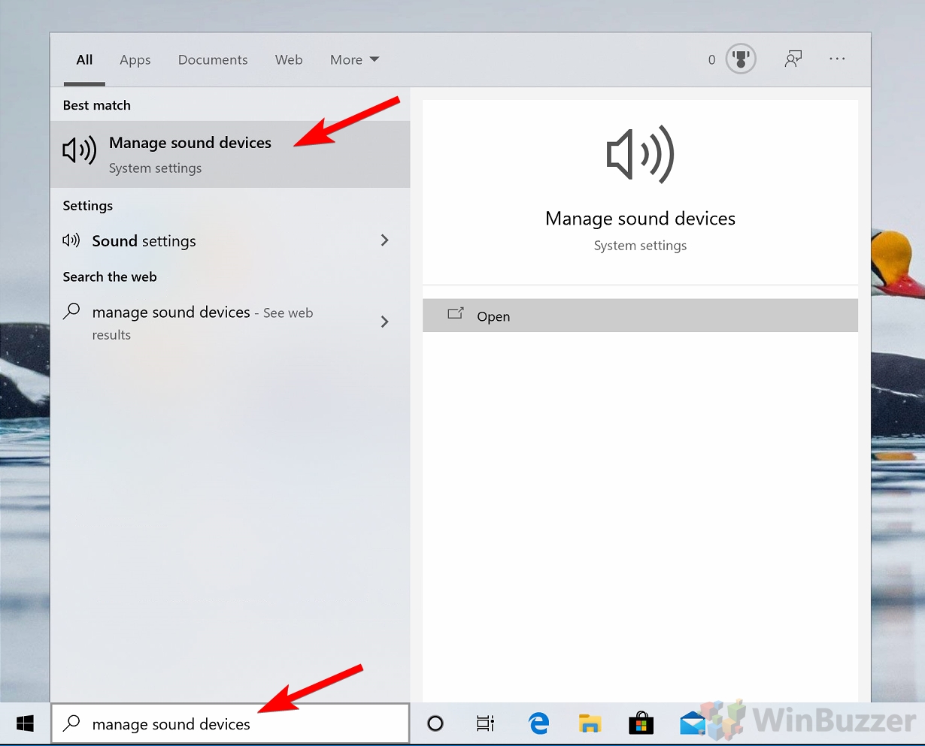925x746 pixels.
Task: Open Manage sound devices best match
Action: tap(230, 154)
